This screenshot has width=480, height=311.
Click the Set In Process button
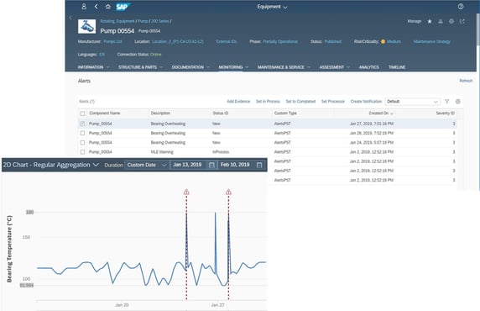click(x=268, y=102)
